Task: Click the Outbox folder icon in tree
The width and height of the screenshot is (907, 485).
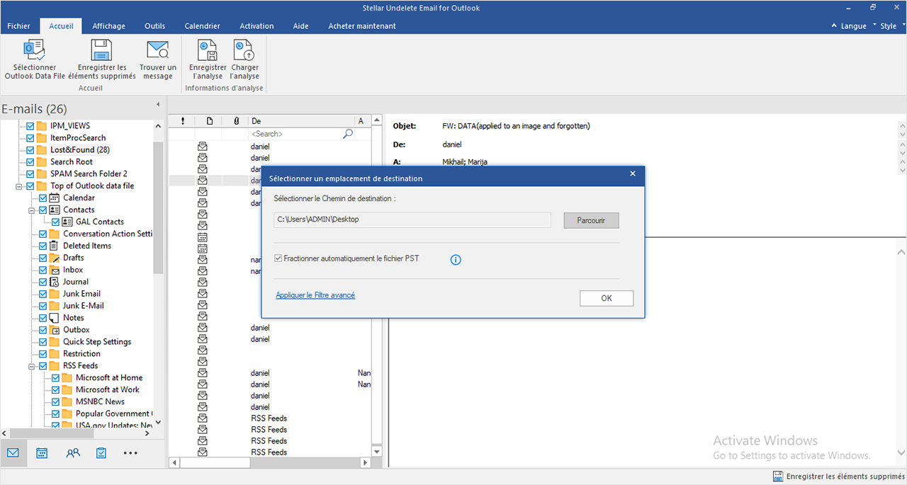Action: click(55, 330)
